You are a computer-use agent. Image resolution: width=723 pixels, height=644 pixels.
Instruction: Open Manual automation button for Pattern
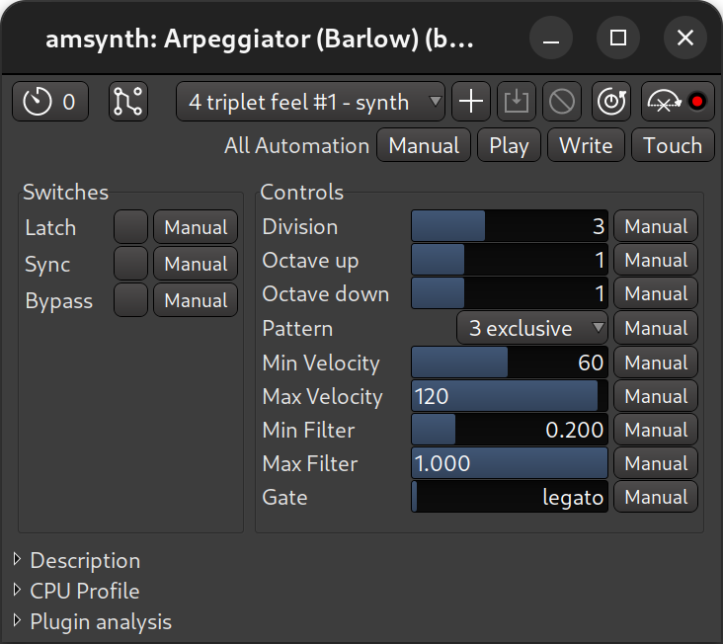(x=656, y=328)
